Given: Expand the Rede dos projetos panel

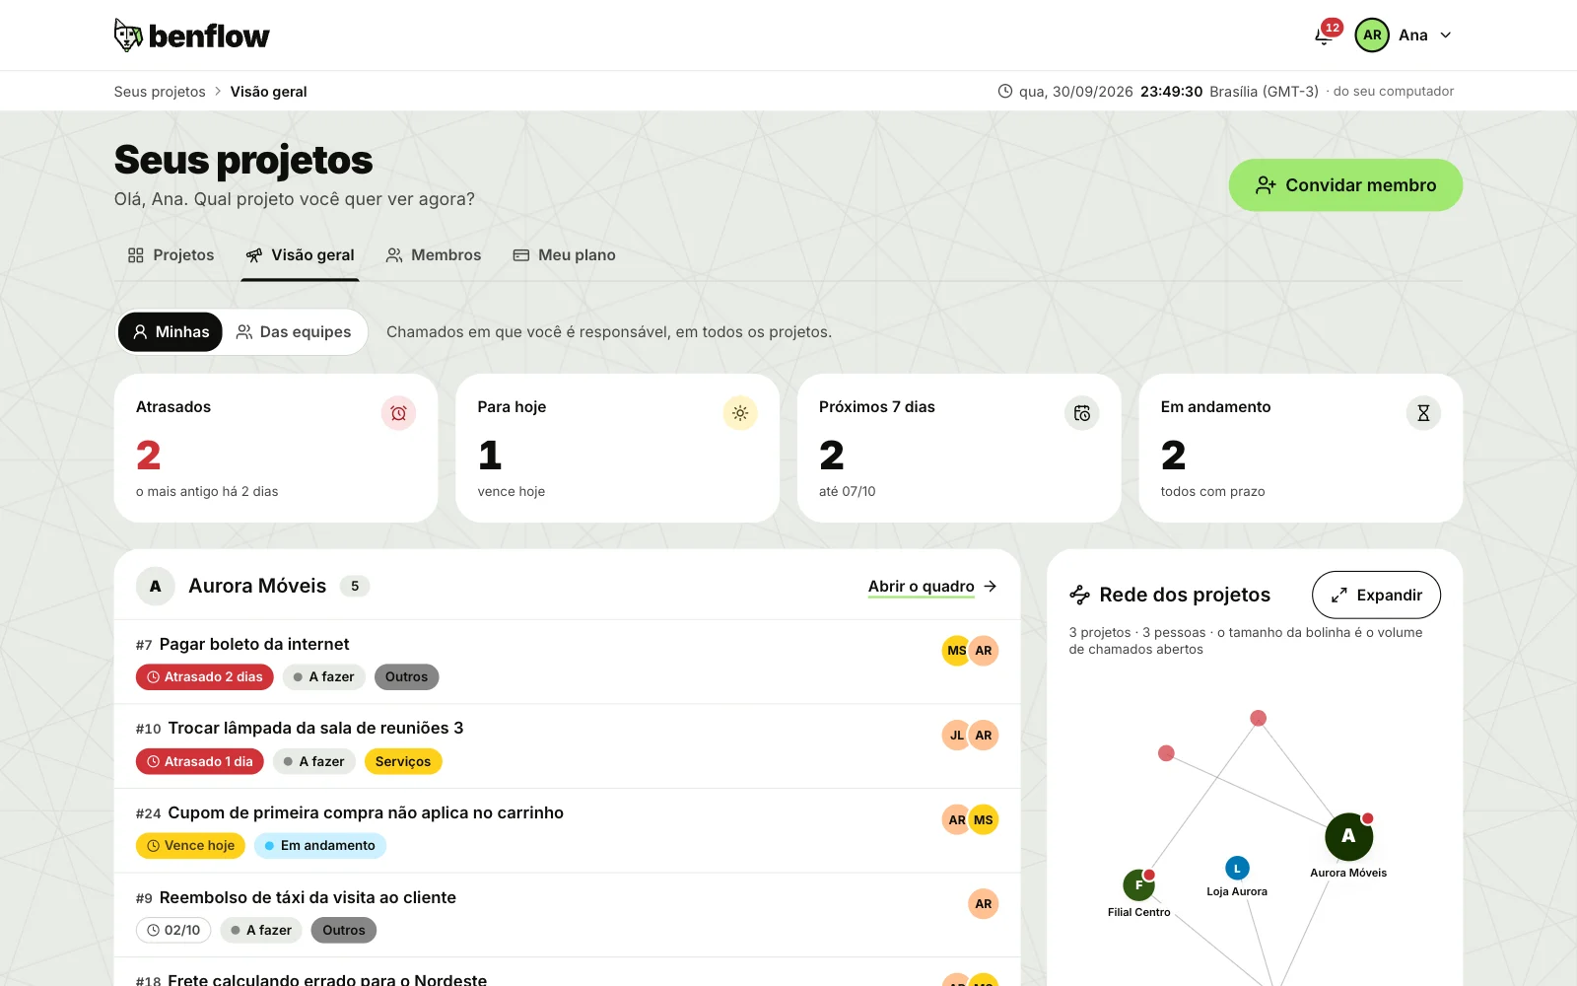Looking at the screenshot, I should pyautogui.click(x=1376, y=596).
